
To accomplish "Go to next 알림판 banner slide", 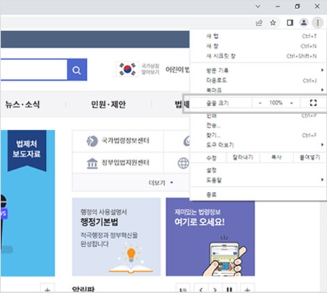I will pos(215,289).
